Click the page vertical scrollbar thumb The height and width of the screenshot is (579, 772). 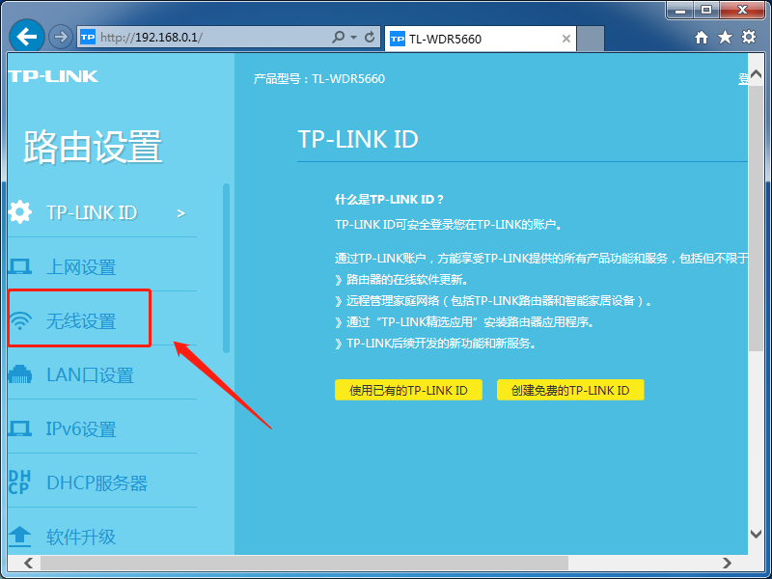click(x=756, y=218)
